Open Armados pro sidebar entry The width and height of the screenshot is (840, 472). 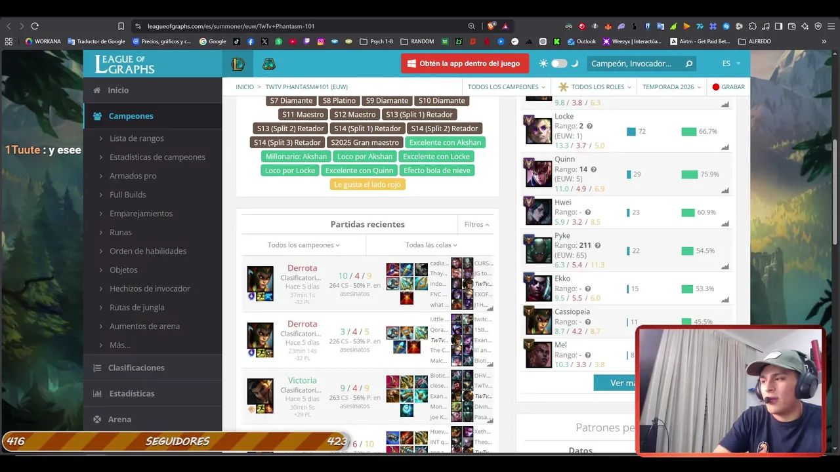tap(133, 176)
